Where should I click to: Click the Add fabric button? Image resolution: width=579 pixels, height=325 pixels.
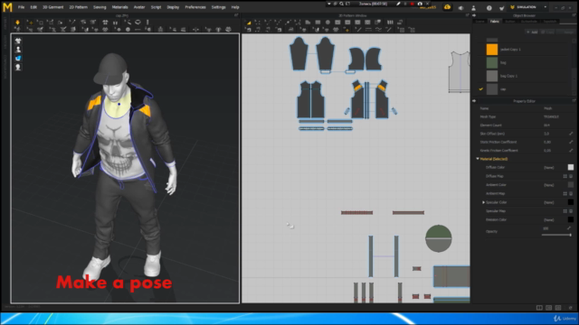(x=532, y=32)
